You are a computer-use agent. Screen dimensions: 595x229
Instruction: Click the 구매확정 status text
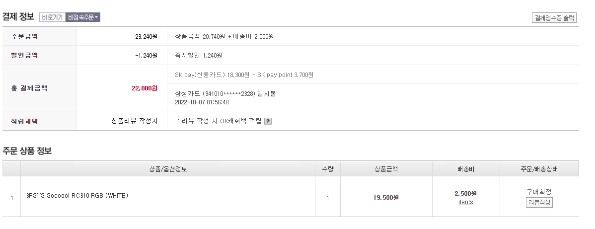[539, 192]
